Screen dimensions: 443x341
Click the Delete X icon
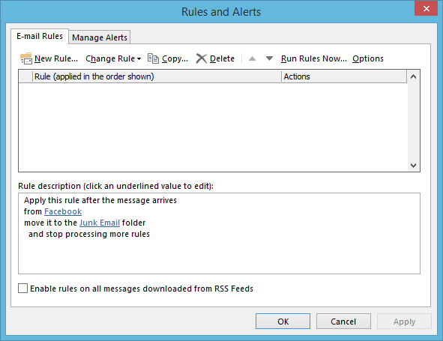pyautogui.click(x=202, y=58)
